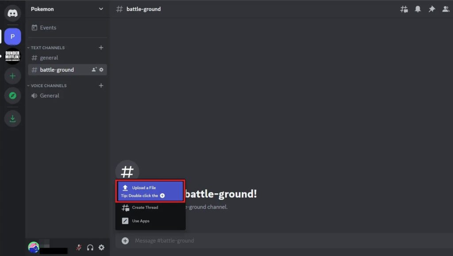
Task: Show pinned messages
Action: click(432, 9)
